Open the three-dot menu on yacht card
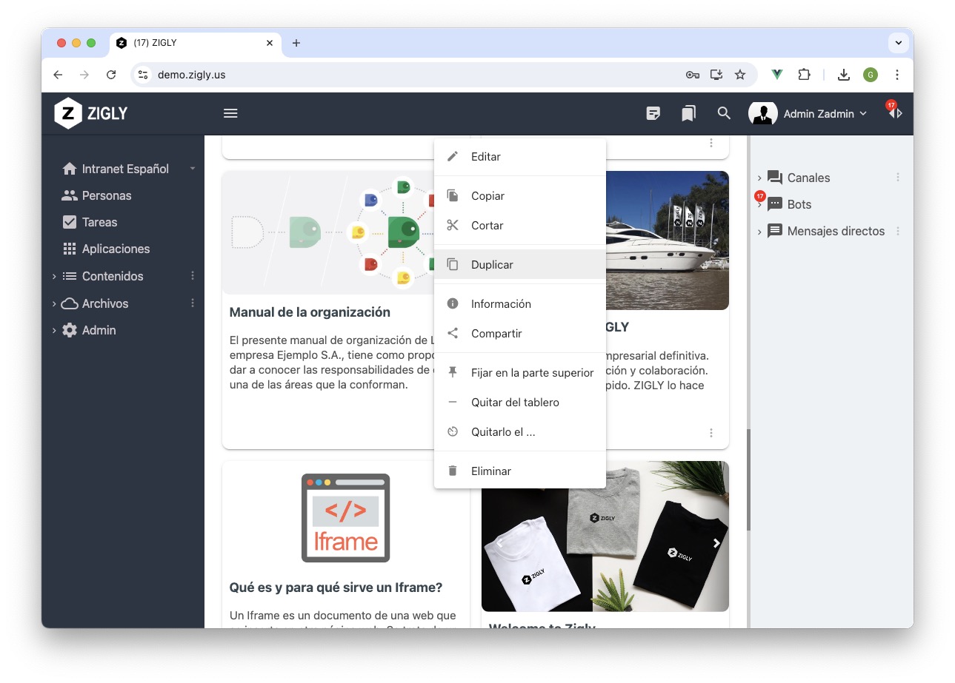The height and width of the screenshot is (683, 955). pyautogui.click(x=711, y=433)
